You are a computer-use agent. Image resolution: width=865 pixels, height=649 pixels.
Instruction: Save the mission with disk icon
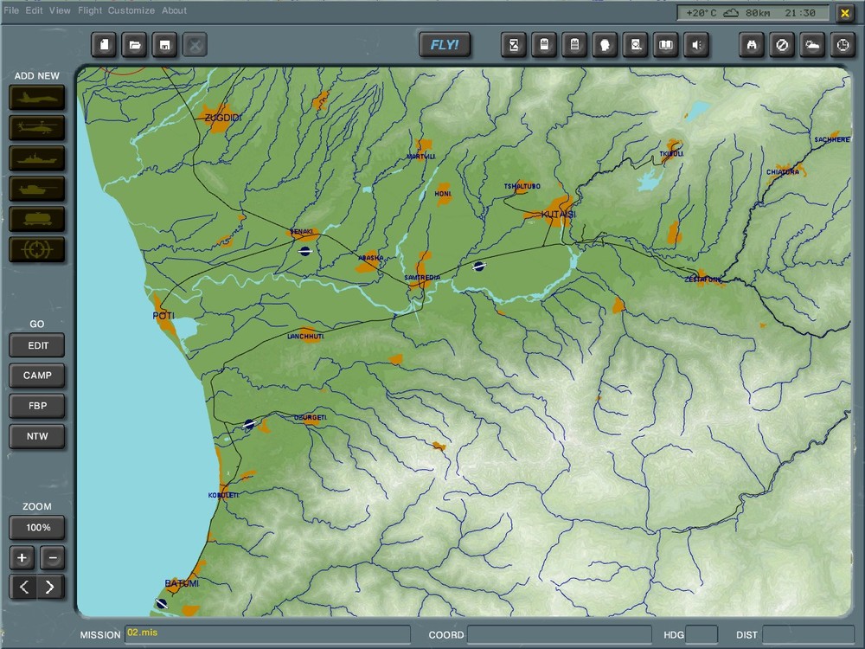[164, 44]
